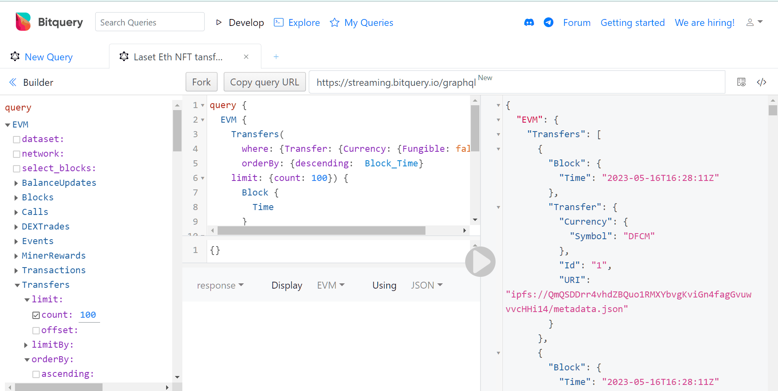This screenshot has width=778, height=391.
Task: Click the query editor horizontal scrollbar
Action: tap(321, 231)
